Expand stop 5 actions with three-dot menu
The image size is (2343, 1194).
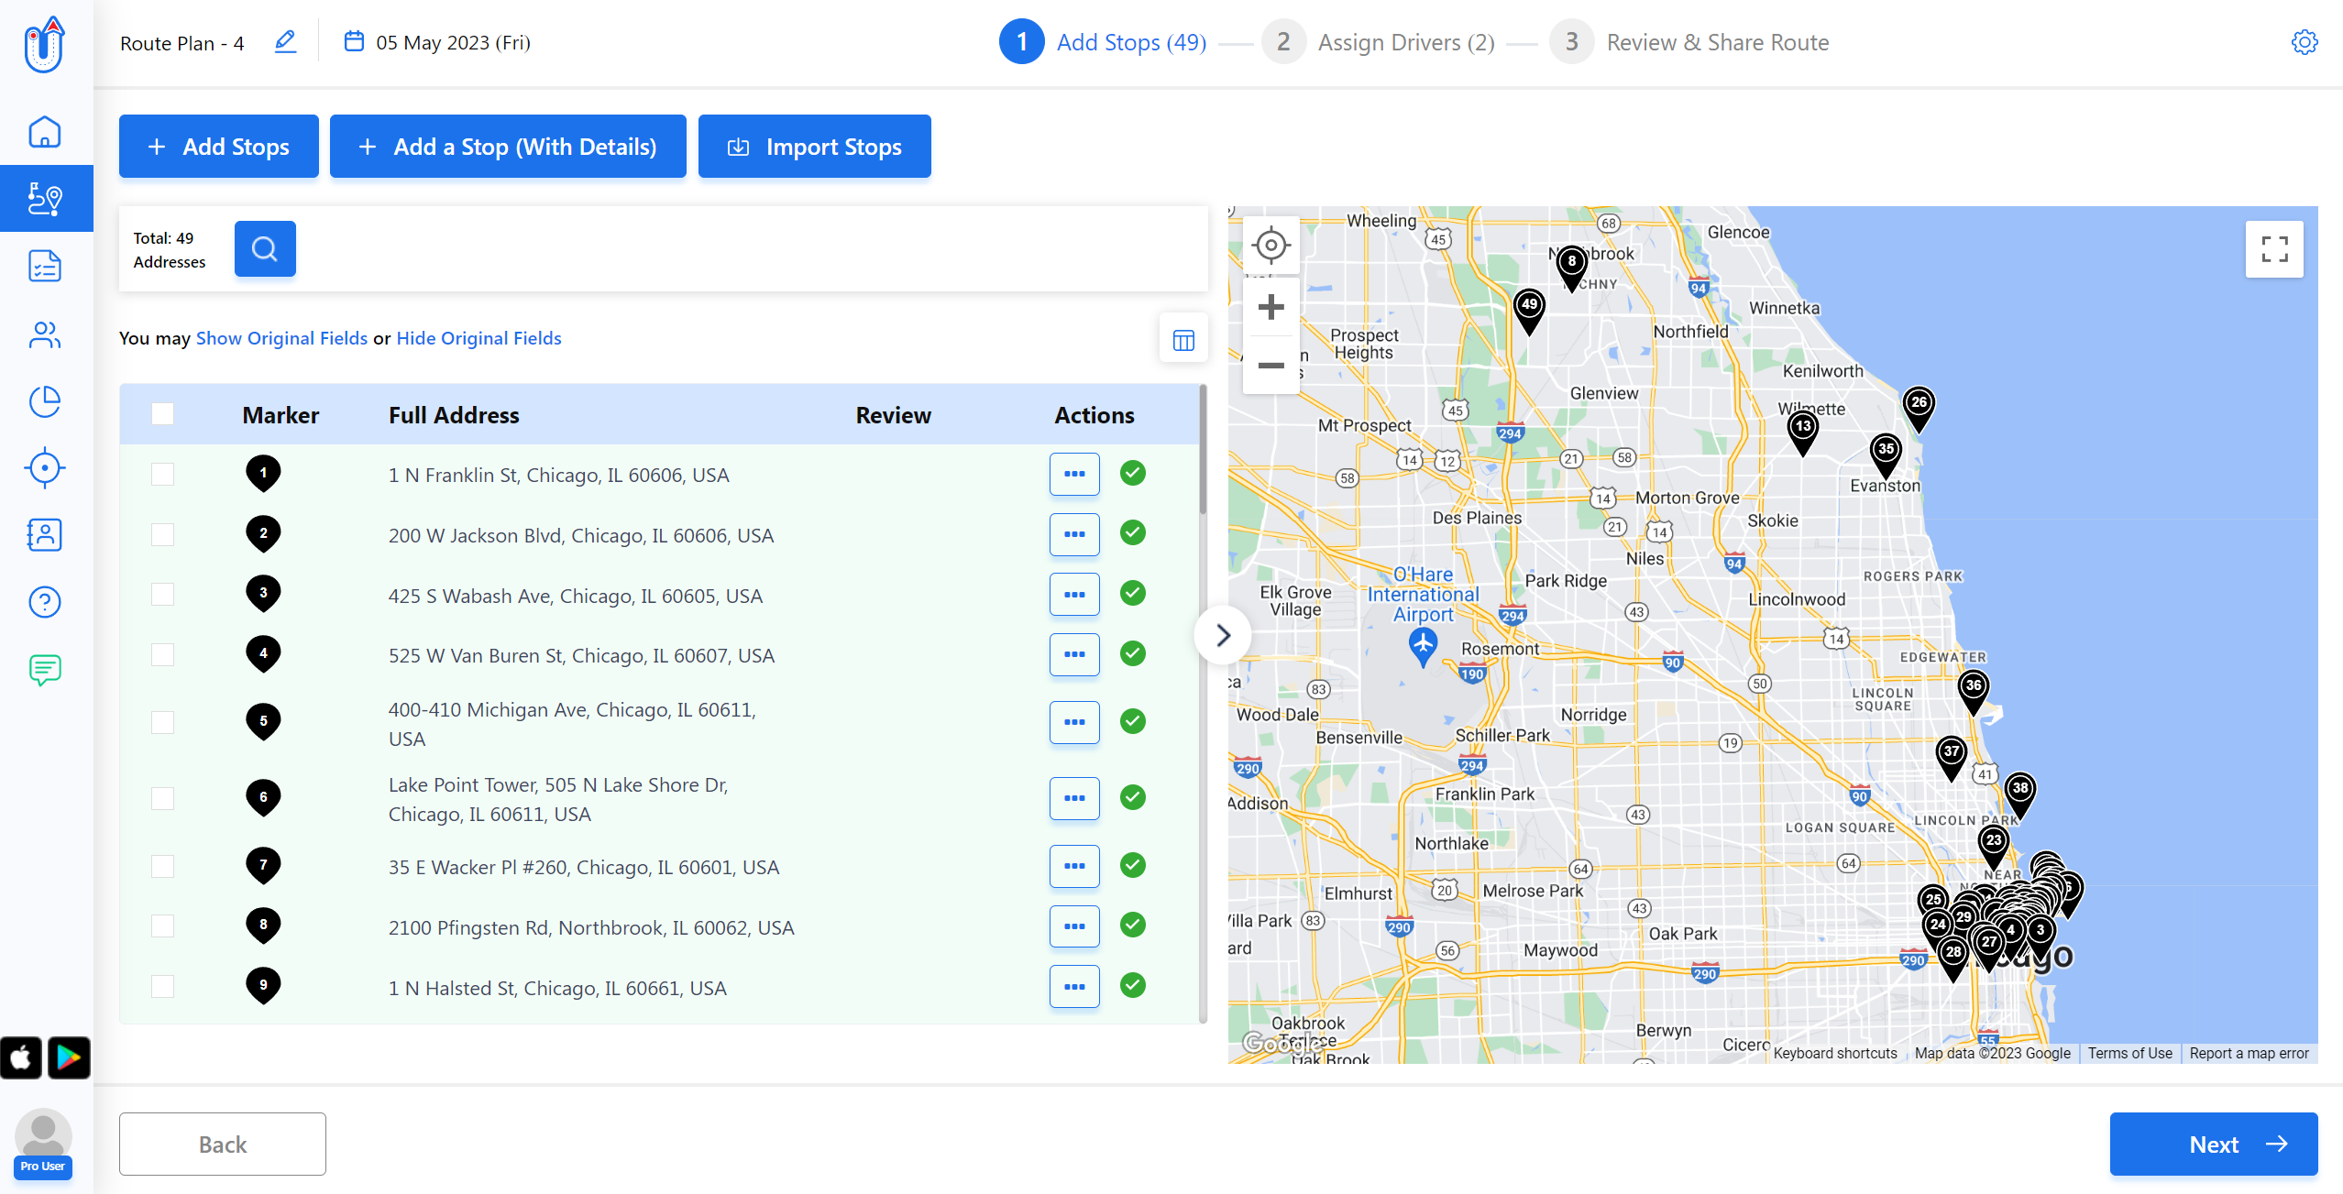(1074, 720)
